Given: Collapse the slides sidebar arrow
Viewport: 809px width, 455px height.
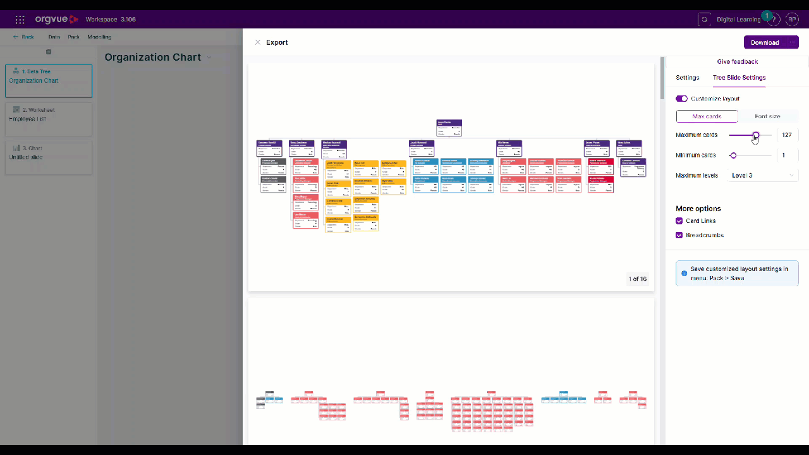Looking at the screenshot, I should [x=49, y=52].
